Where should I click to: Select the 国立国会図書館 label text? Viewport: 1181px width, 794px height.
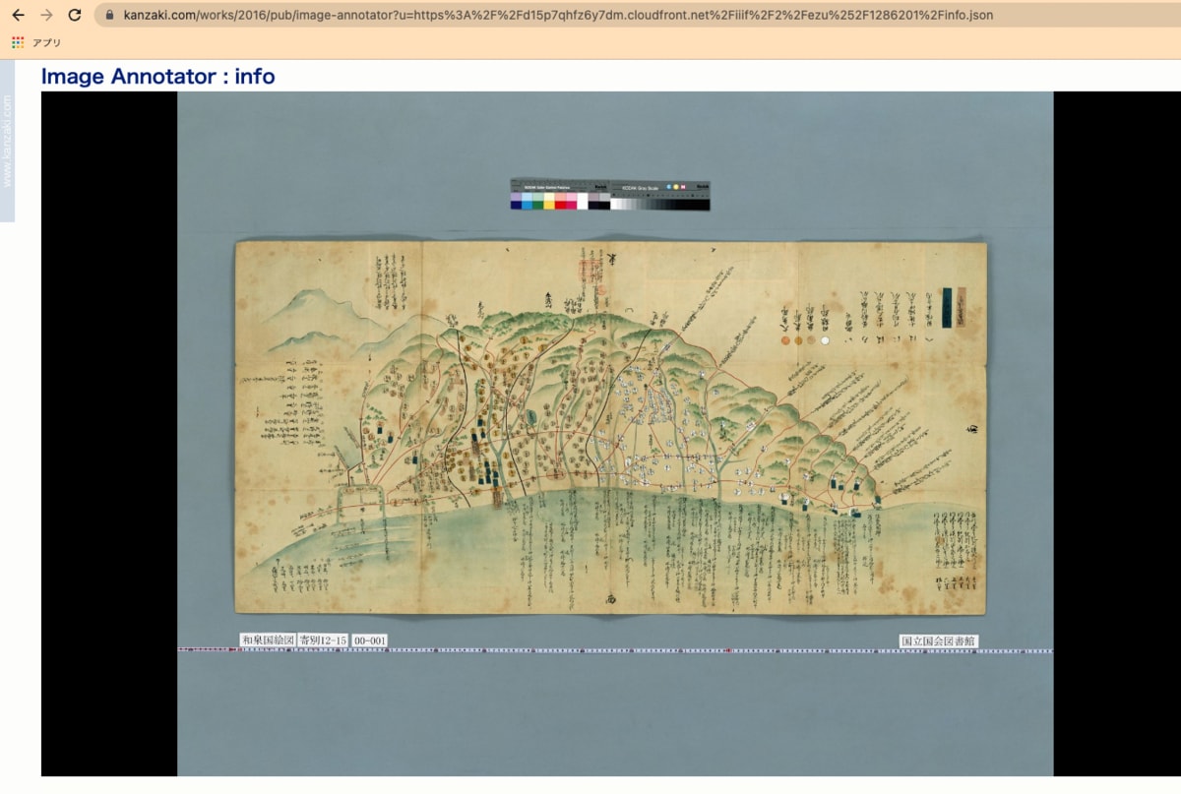[939, 641]
